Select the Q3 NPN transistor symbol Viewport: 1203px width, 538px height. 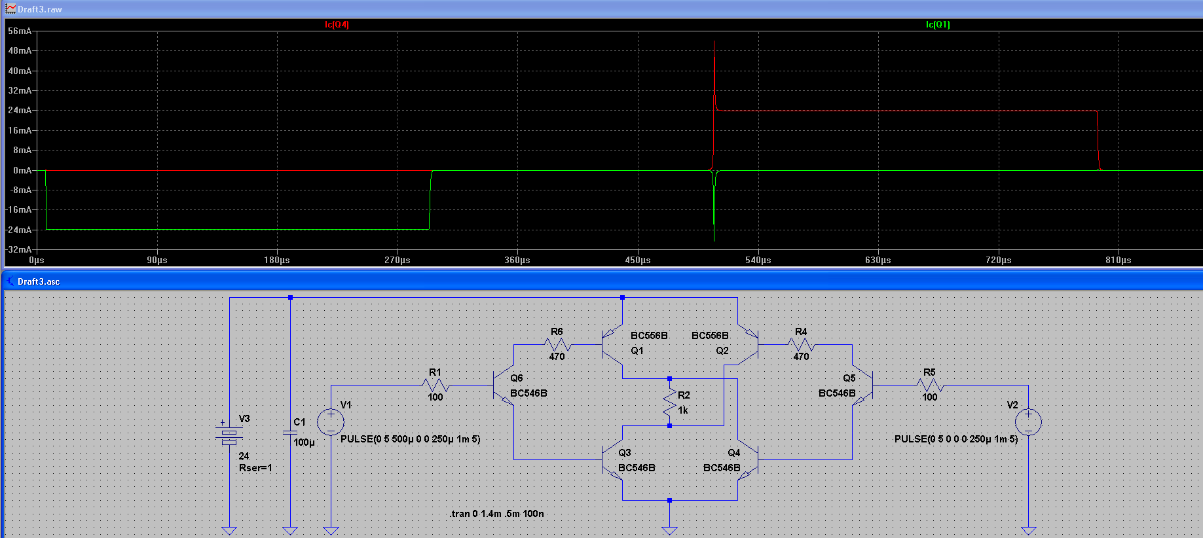click(612, 460)
